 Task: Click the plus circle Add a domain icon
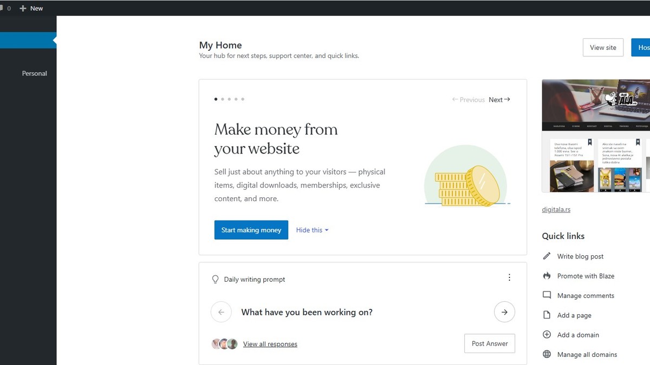(x=547, y=335)
